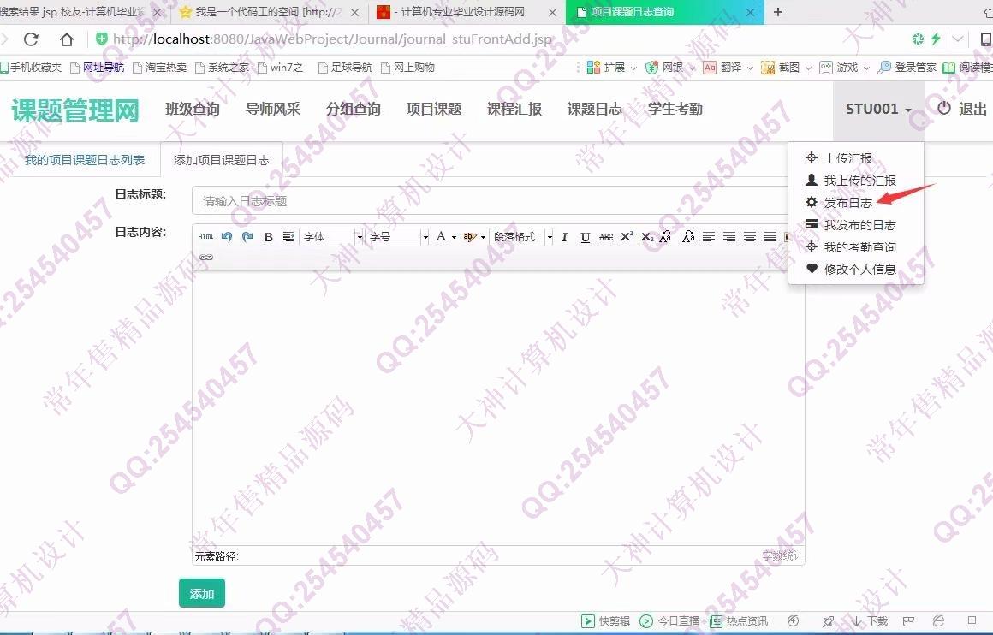Toggle superscript formatting
The height and width of the screenshot is (635, 993).
click(x=627, y=237)
